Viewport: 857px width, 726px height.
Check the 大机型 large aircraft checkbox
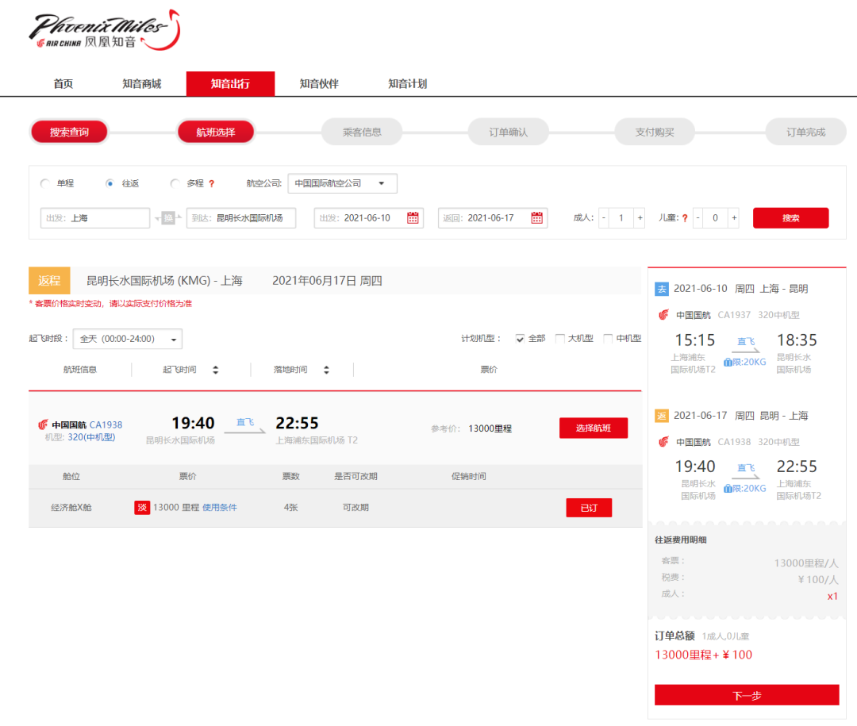click(x=559, y=339)
